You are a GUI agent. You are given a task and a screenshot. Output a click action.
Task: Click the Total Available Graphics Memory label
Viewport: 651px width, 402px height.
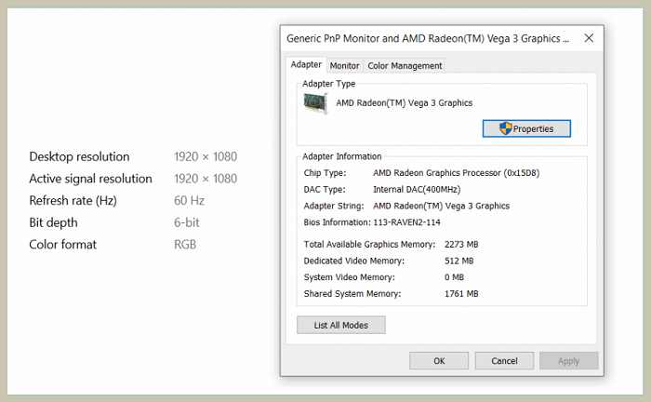pos(369,244)
